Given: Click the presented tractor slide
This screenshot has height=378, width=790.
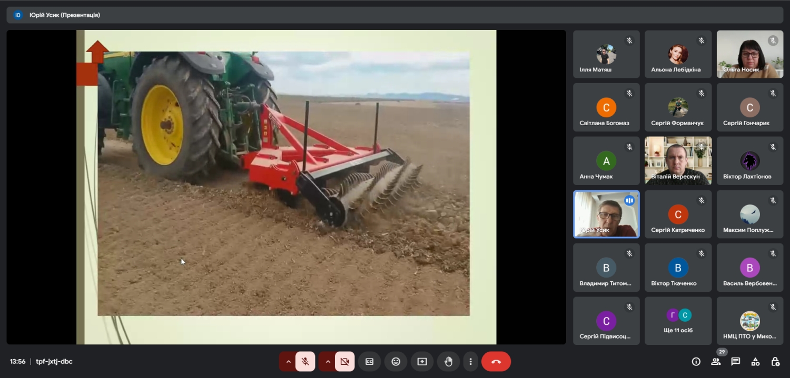Looking at the screenshot, I should click(286, 187).
